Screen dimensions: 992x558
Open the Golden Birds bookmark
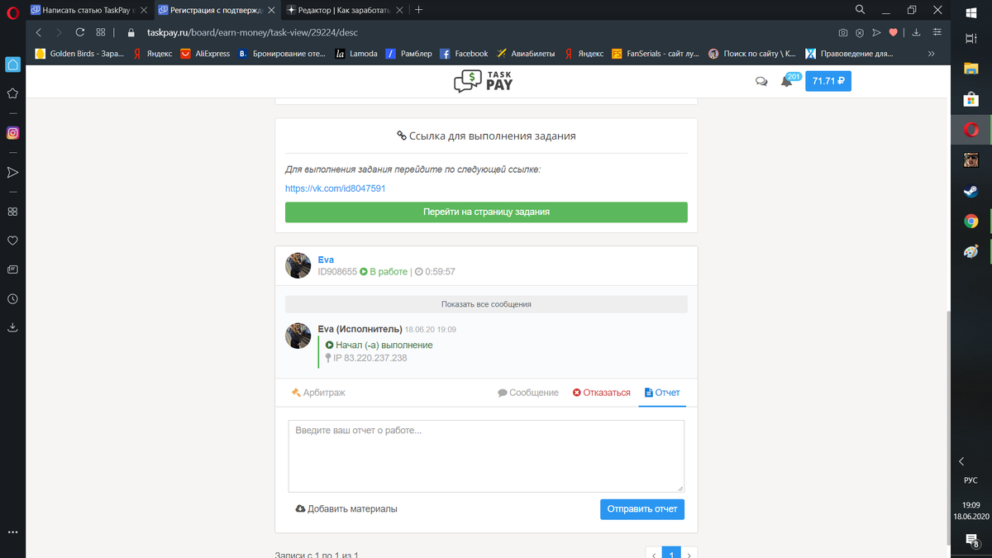[x=79, y=54]
